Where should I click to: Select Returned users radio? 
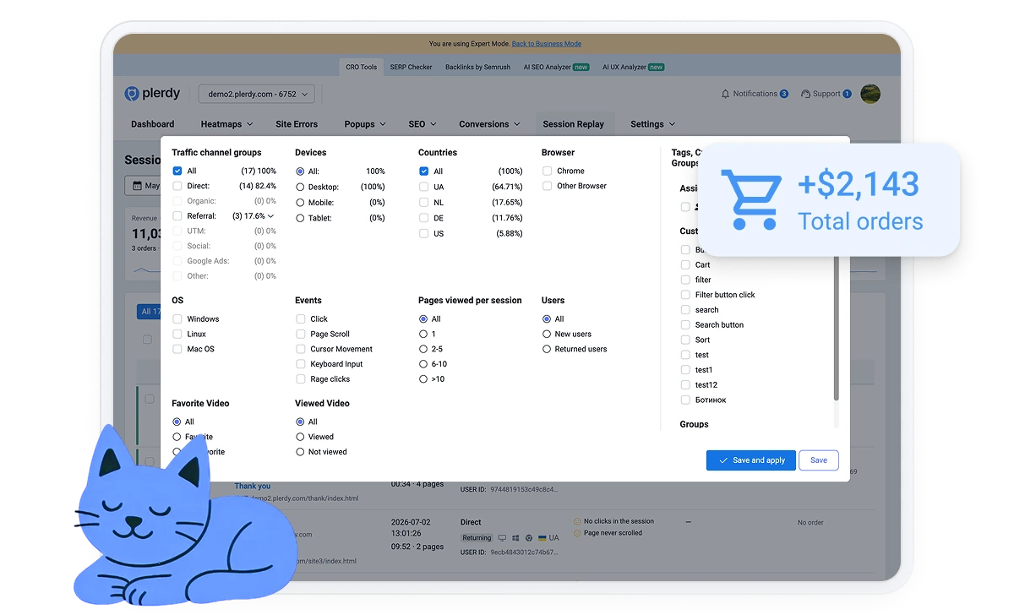click(x=547, y=349)
